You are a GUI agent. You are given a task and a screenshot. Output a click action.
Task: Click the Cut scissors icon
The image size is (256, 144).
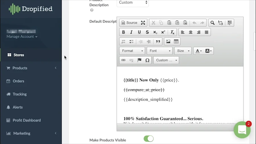pyautogui.click(x=153, y=23)
